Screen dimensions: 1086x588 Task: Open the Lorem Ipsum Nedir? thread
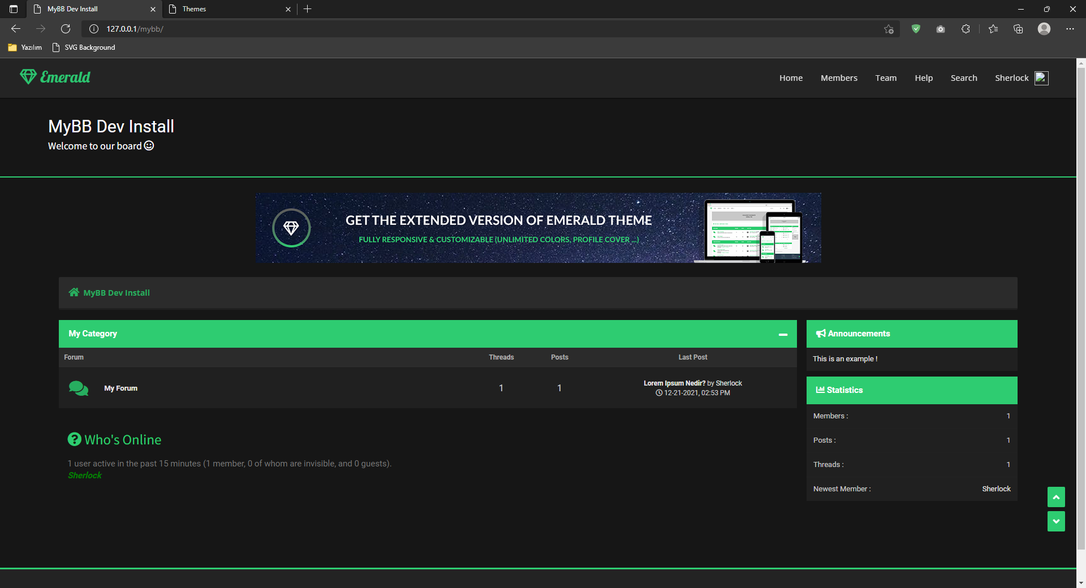coord(674,383)
